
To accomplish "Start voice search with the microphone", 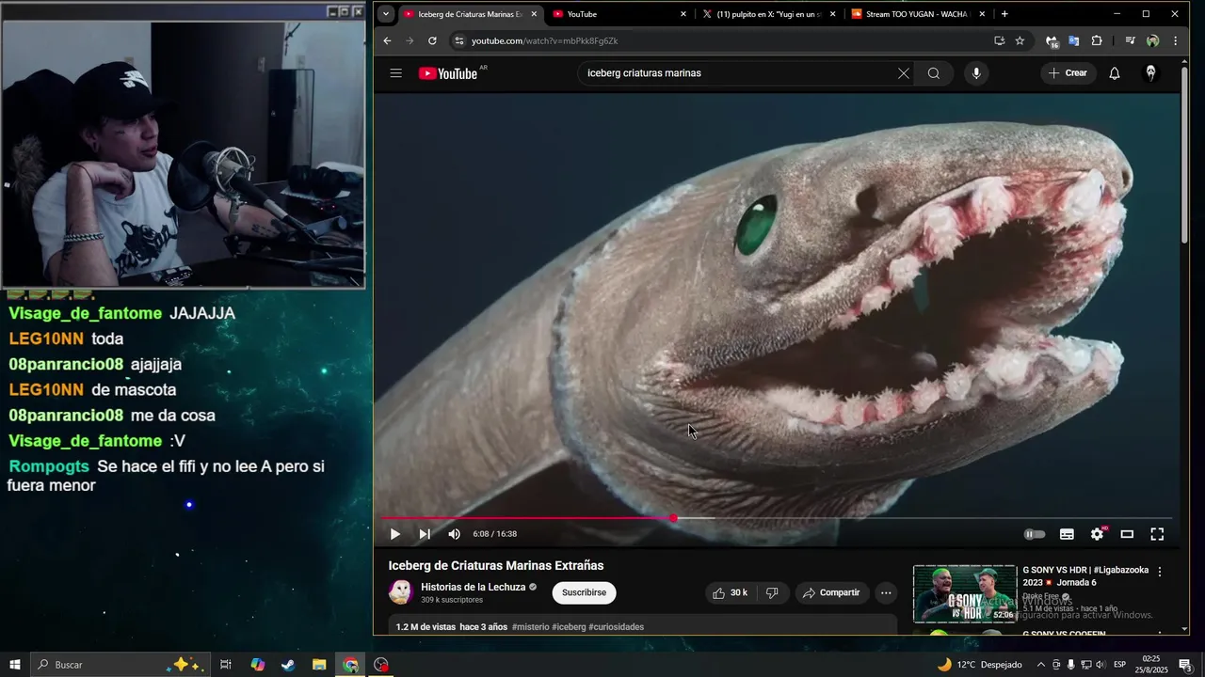I will pyautogui.click(x=976, y=73).
